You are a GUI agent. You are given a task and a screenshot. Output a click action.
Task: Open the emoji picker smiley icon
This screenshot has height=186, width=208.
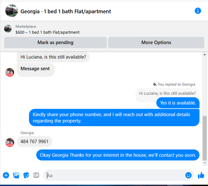pos(188,175)
